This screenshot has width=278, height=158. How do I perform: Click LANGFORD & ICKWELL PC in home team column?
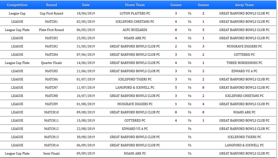click(x=135, y=88)
